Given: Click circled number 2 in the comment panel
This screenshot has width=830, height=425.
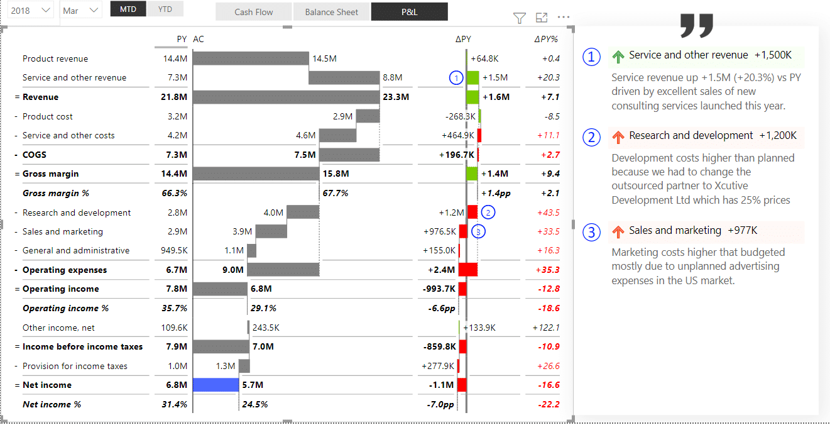Looking at the screenshot, I should click(591, 137).
